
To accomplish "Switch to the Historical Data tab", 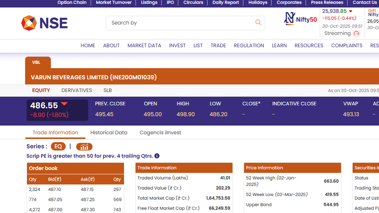I will 109,133.
